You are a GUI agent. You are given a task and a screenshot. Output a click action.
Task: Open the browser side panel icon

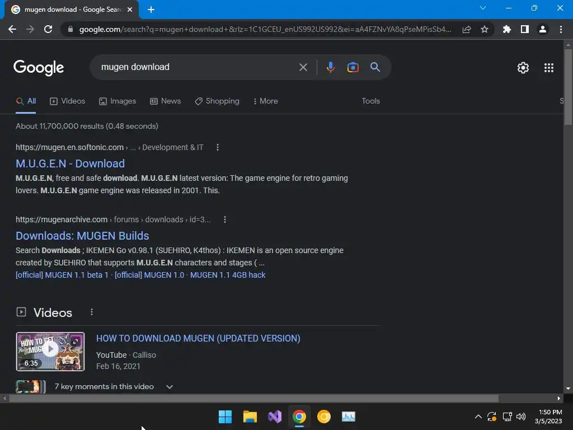tap(525, 29)
